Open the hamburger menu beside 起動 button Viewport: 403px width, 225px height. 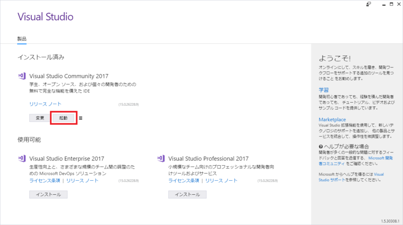[x=81, y=118]
